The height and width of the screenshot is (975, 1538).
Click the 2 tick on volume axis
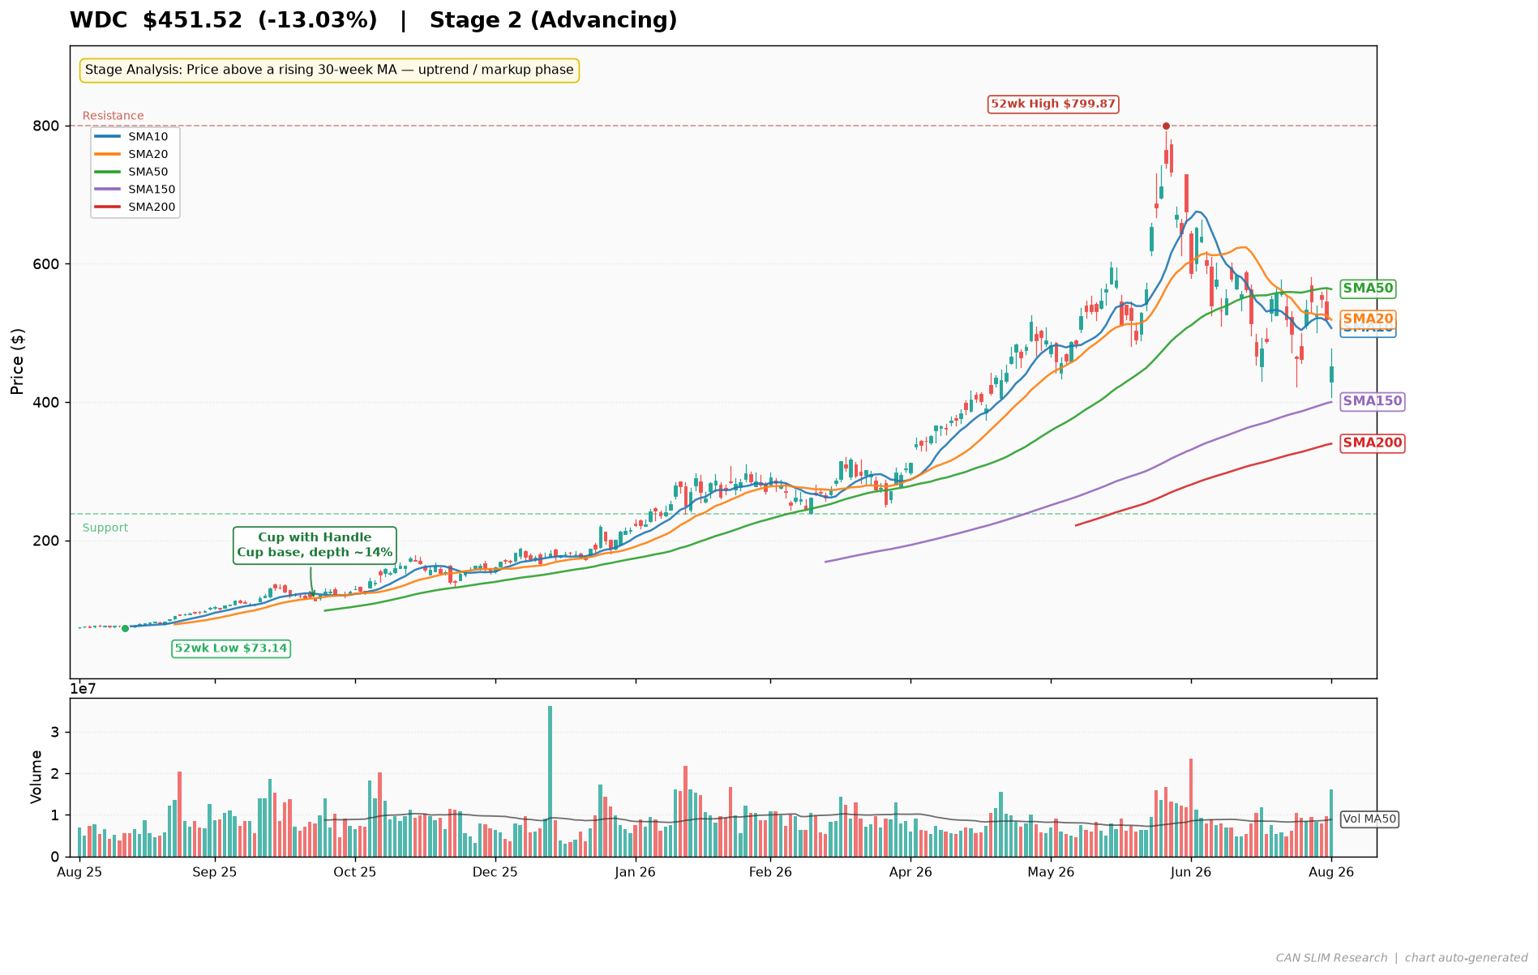pos(55,774)
